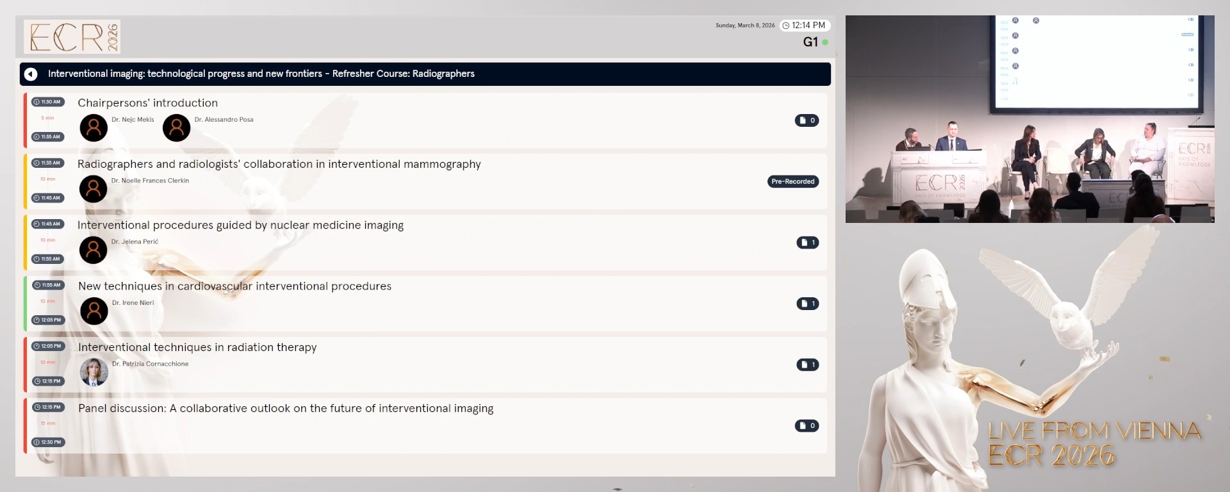
Task: Open Panel discussion collaborative outlook title
Action: [286, 409]
